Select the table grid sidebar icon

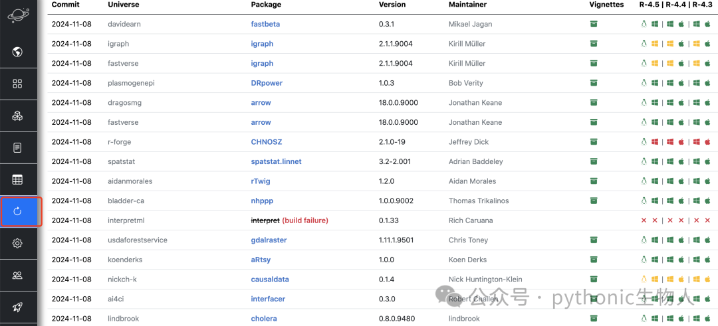(x=17, y=180)
